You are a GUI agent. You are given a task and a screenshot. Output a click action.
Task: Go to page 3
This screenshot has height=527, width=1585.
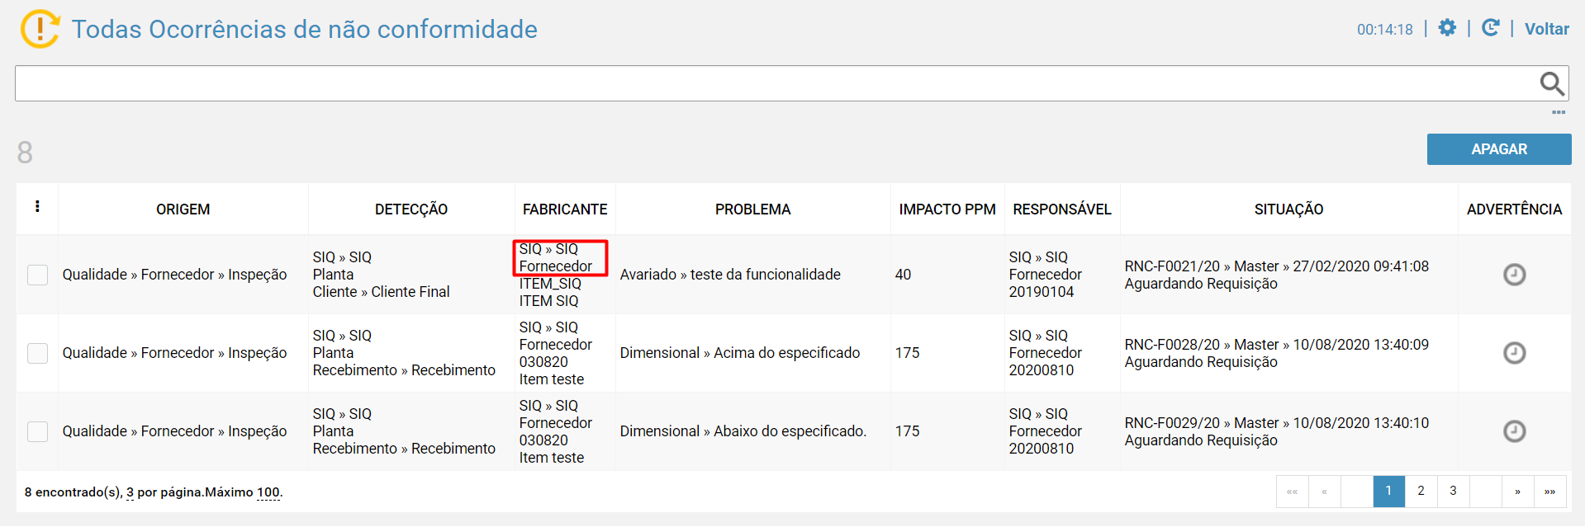(1453, 491)
